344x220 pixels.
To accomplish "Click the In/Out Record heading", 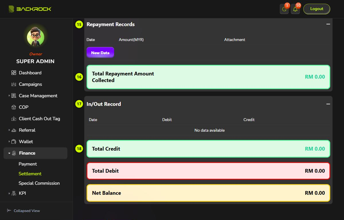I will [104, 104].
